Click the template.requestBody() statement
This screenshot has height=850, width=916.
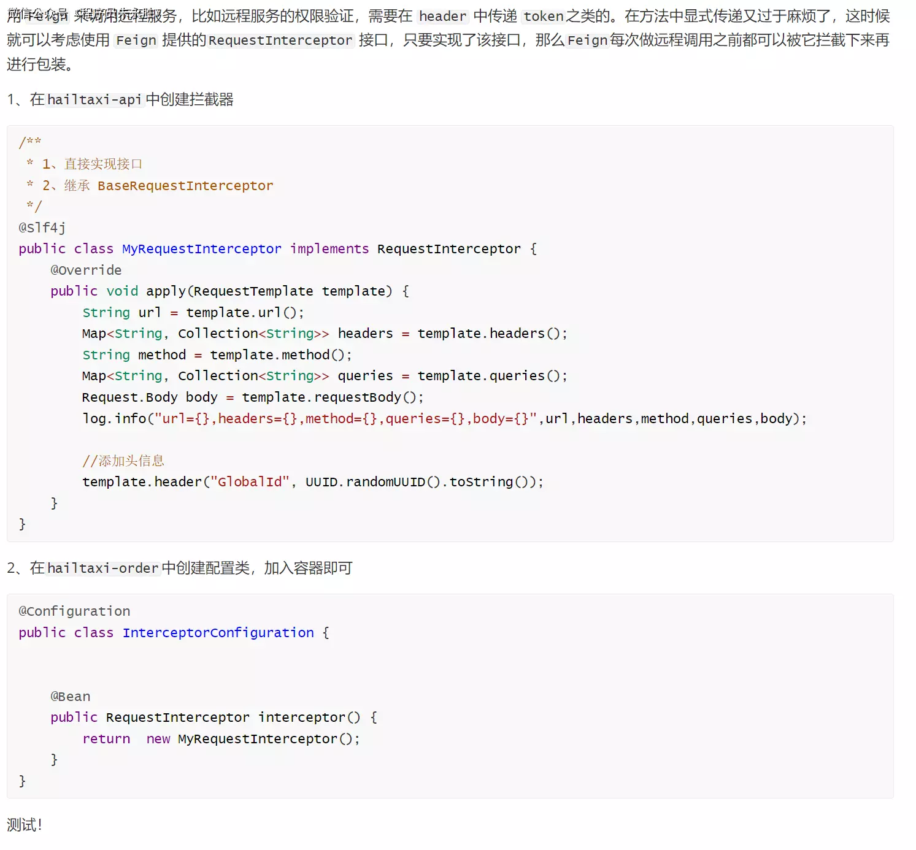[332, 397]
